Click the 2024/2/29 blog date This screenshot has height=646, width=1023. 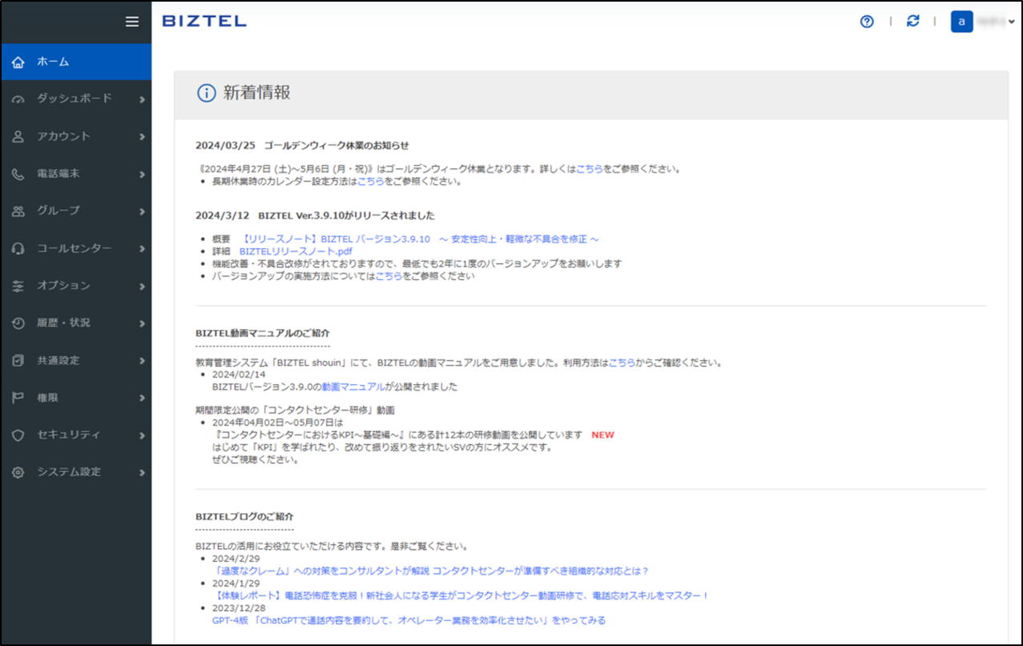pyautogui.click(x=236, y=559)
